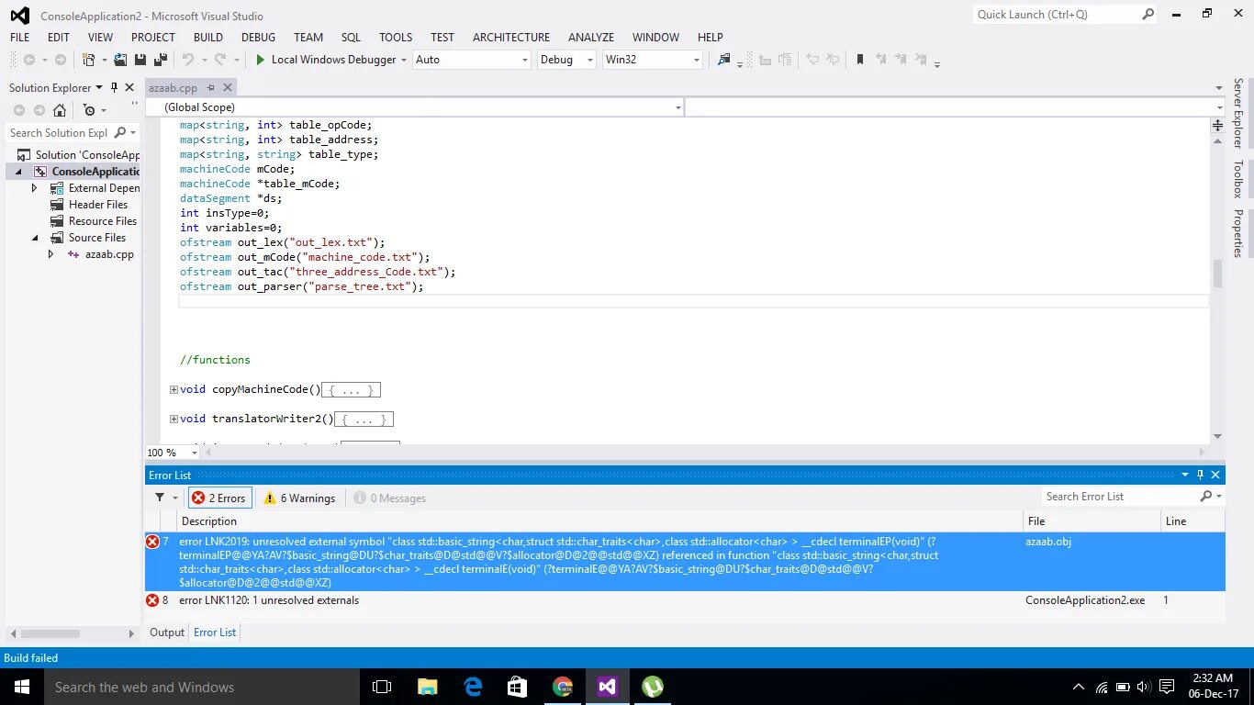Click the Open File toolbar icon

pyautogui.click(x=120, y=60)
